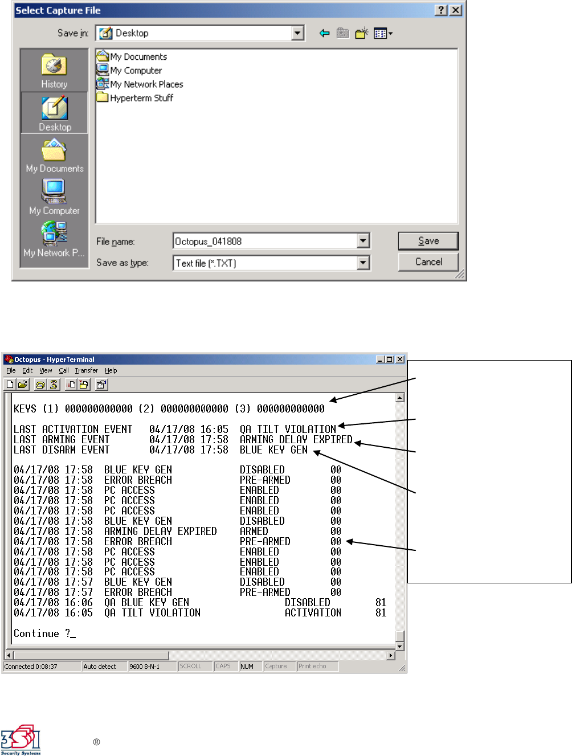Click the ARMING DELAY EXPIRED ARMED row
Image resolution: width=572 pixels, height=756 pixels.
pyautogui.click(x=178, y=531)
